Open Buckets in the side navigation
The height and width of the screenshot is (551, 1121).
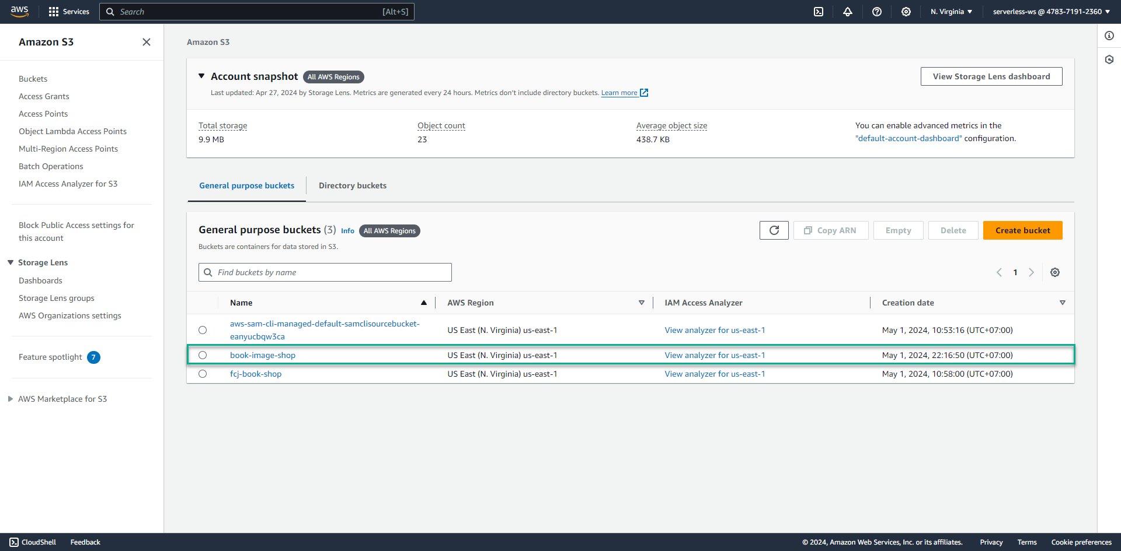(x=33, y=79)
